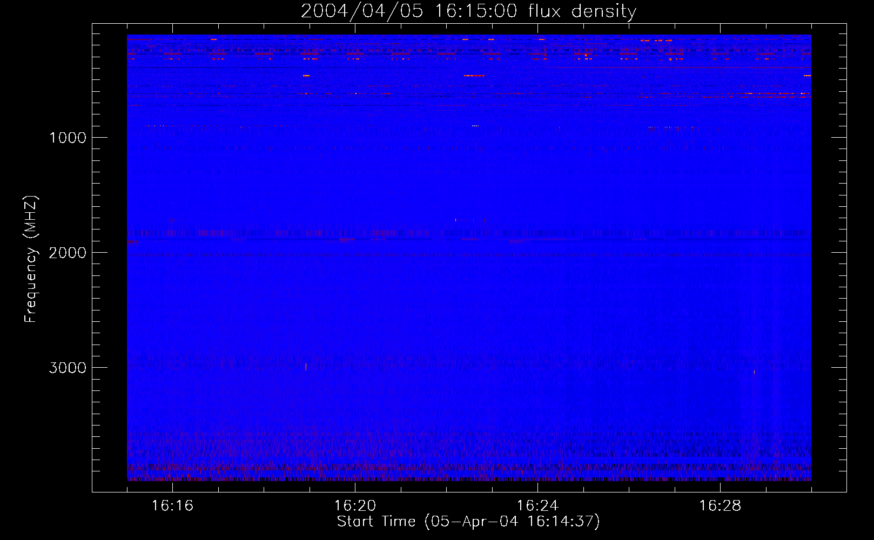This screenshot has height=540, width=874.
Task: Click the '16:20' time axis label
Action: pos(355,505)
